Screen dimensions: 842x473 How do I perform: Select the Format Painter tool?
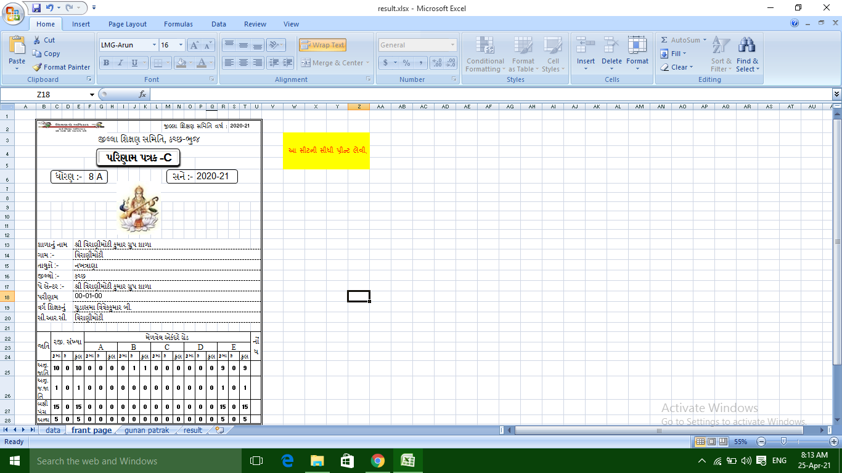[x=60, y=67]
